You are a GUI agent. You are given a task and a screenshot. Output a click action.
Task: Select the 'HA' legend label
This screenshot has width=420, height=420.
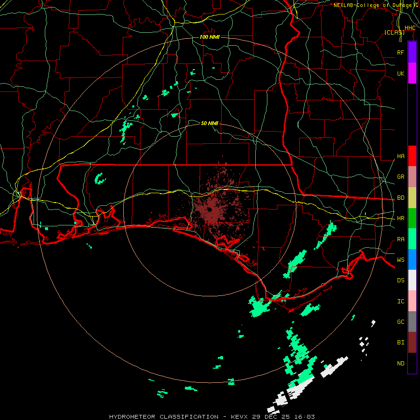(400, 156)
